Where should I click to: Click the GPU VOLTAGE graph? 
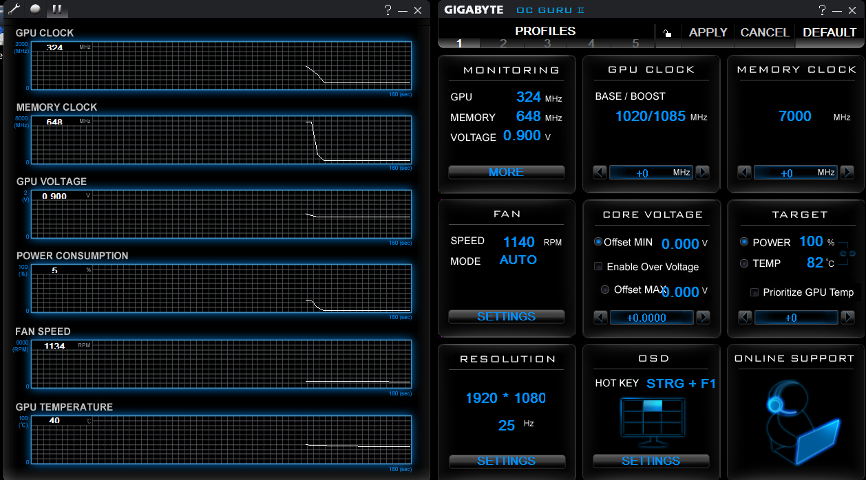pos(221,214)
